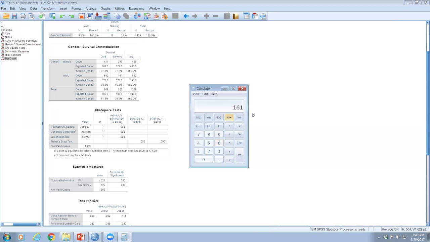Click the volume icon in system tray
Viewport: 430px width, 242px height.
[x=398, y=237]
